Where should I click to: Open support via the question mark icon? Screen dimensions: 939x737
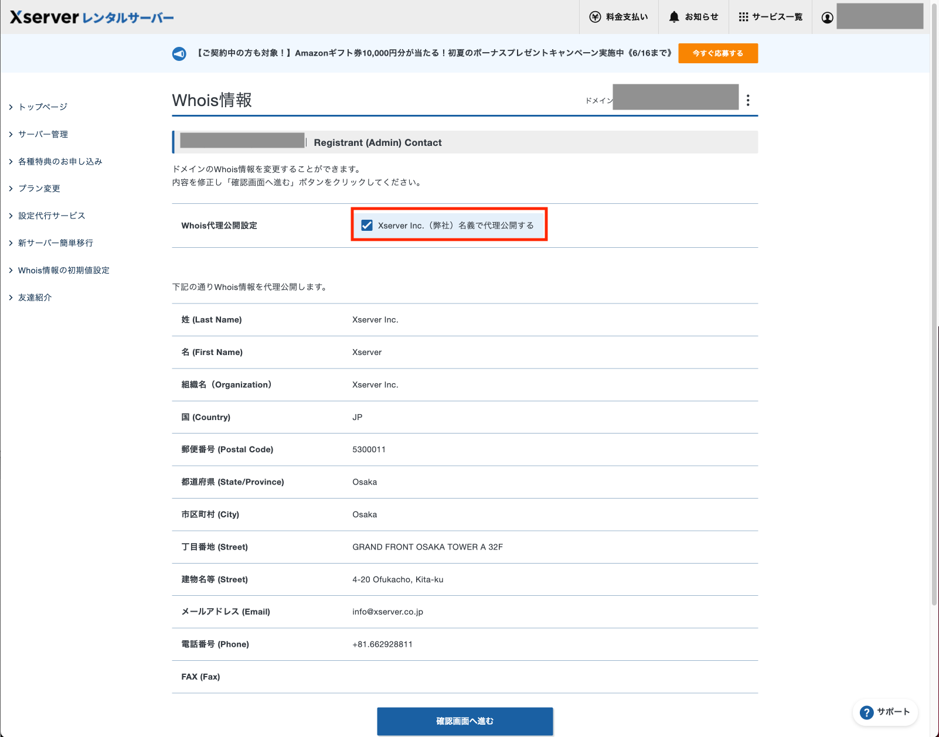click(867, 712)
